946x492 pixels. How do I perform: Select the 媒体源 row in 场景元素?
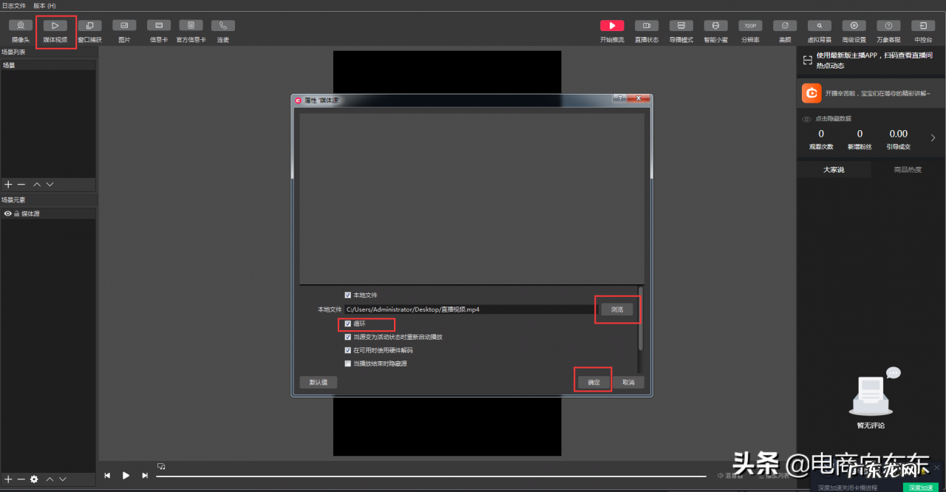(x=48, y=213)
